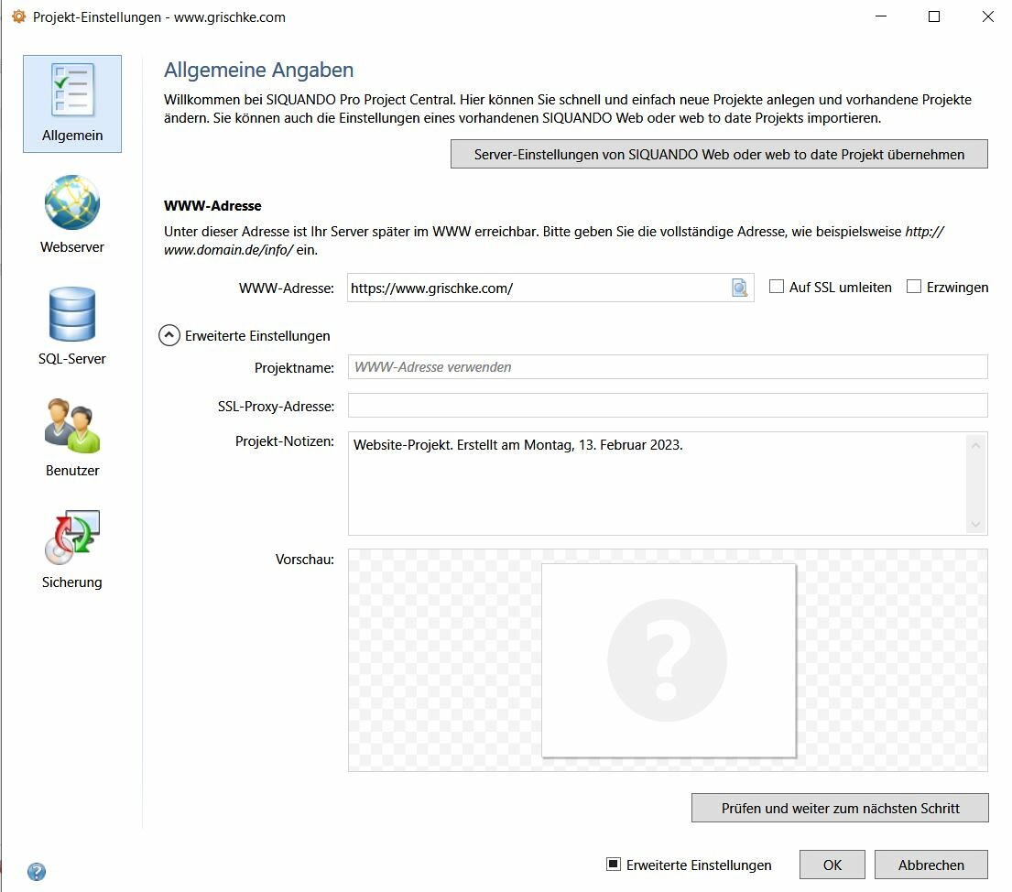
Task: Click the blue help question mark icon
Action: pyautogui.click(x=37, y=872)
